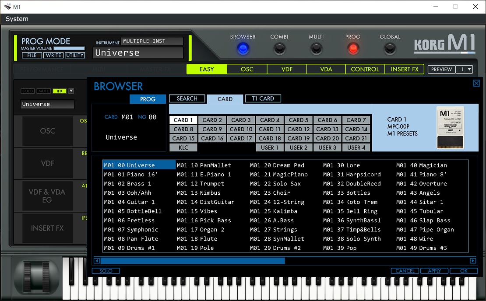Screen dimensions: 486x301
Task: Toggle the MUTE button
Action: pyautogui.click(x=43, y=91)
